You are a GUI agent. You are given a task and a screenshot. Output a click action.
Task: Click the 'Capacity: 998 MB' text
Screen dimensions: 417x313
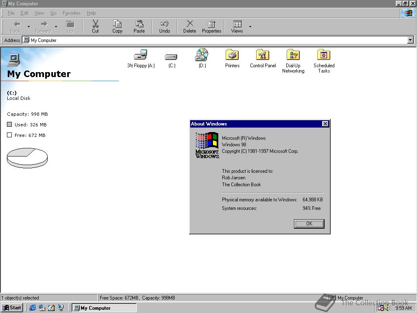point(27,114)
